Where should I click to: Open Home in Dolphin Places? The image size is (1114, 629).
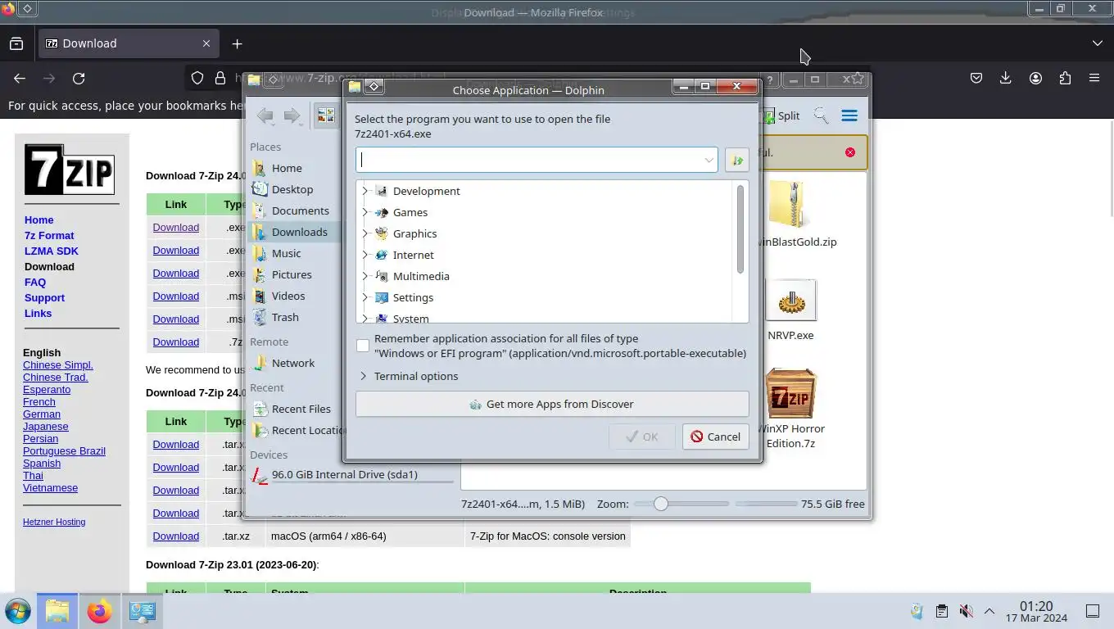coord(287,168)
